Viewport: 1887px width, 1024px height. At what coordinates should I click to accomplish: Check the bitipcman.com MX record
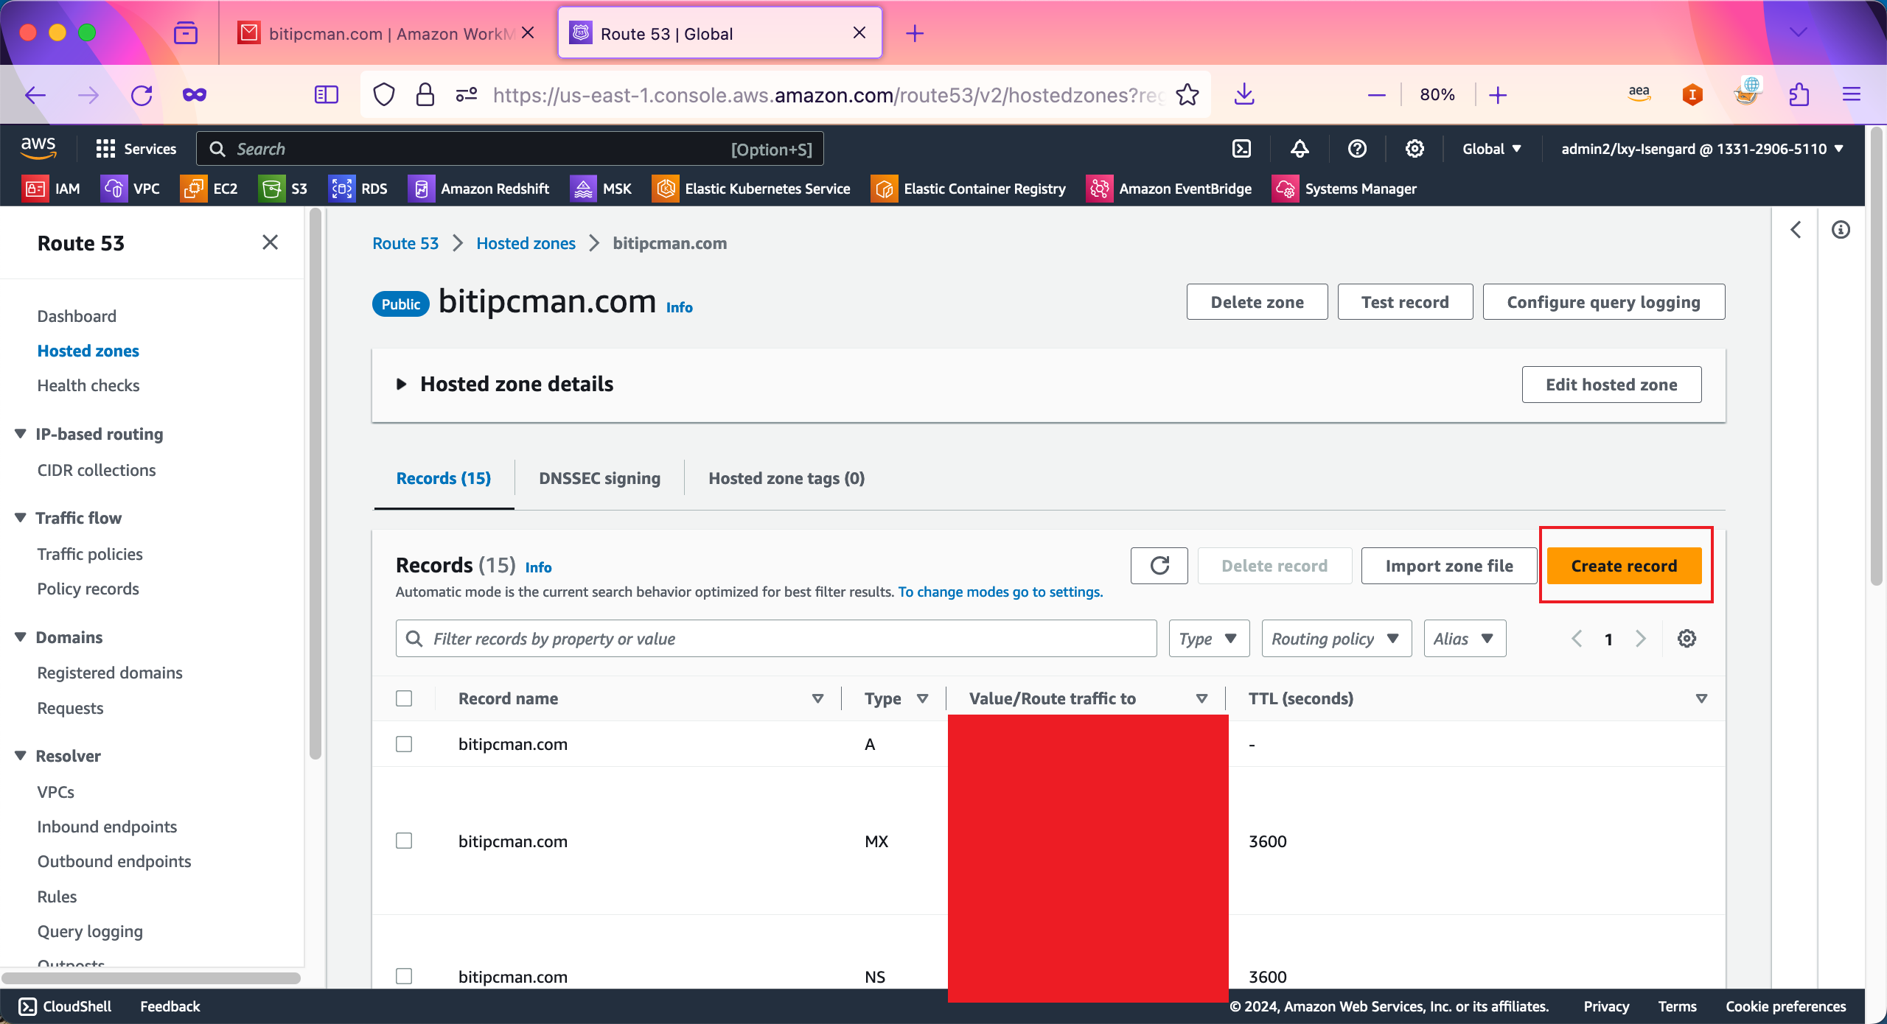[404, 841]
